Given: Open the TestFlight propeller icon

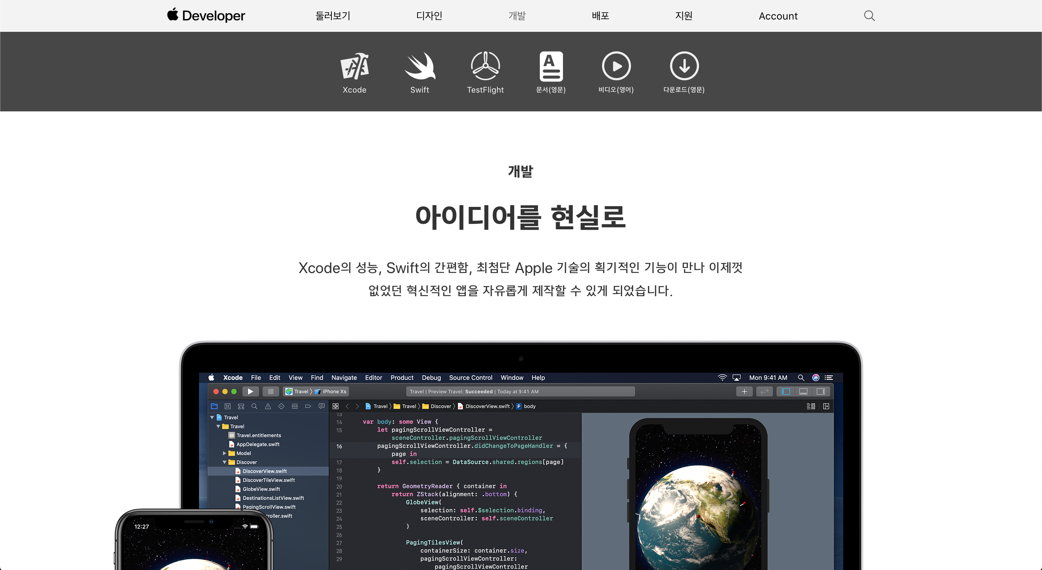Looking at the screenshot, I should click(x=485, y=66).
